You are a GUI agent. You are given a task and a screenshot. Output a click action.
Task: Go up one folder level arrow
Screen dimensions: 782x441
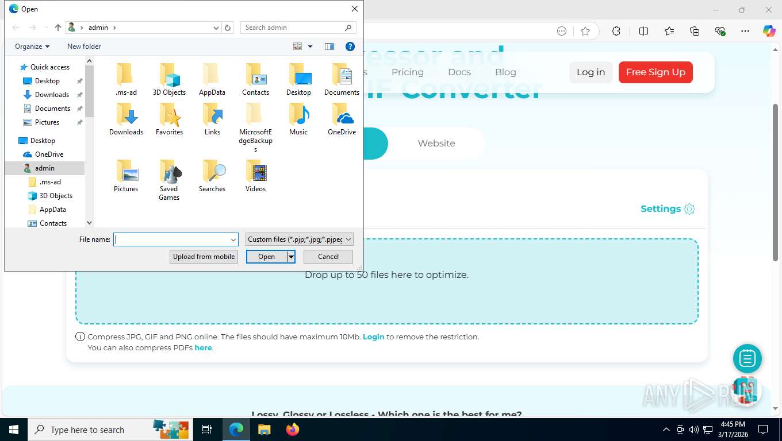tap(57, 28)
